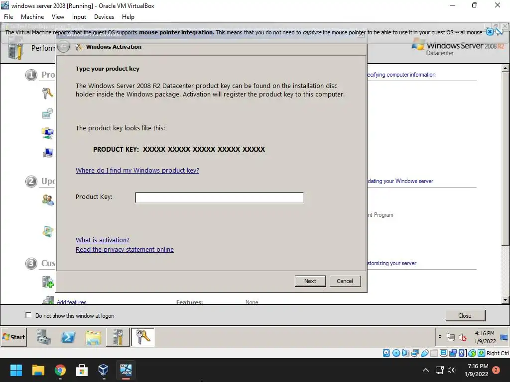This screenshot has height=382, width=510.
Task: Click VirtualBox optical disc status icon
Action: [x=396, y=353]
